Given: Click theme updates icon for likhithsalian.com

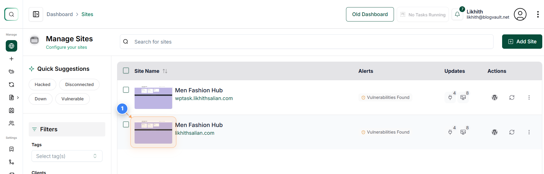Looking at the screenshot, I should click(463, 132).
